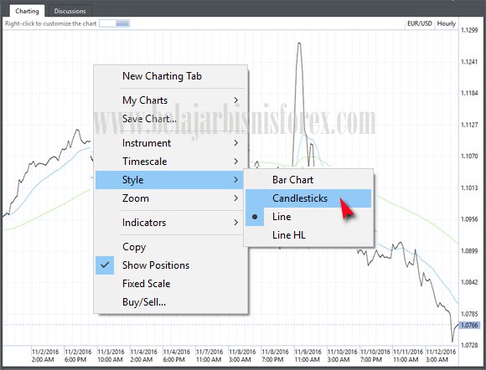Screen dimensions: 486x370
Task: Click the 1.0956 price axis value
Action: tap(469, 219)
